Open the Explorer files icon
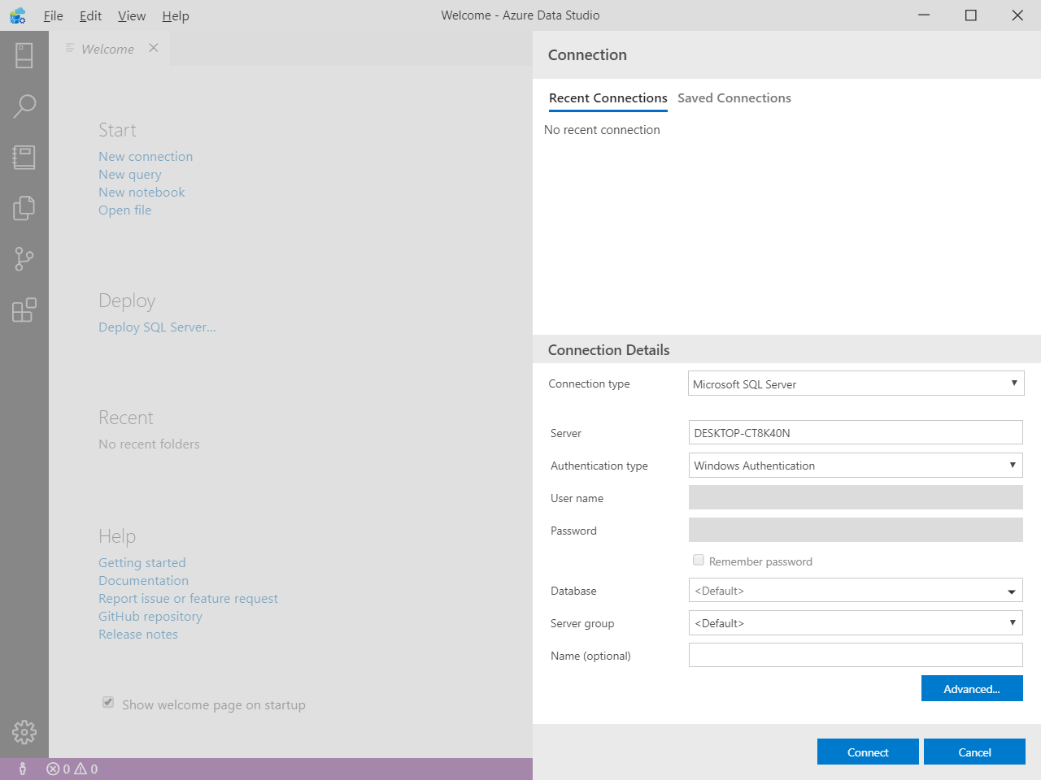 tap(24, 208)
